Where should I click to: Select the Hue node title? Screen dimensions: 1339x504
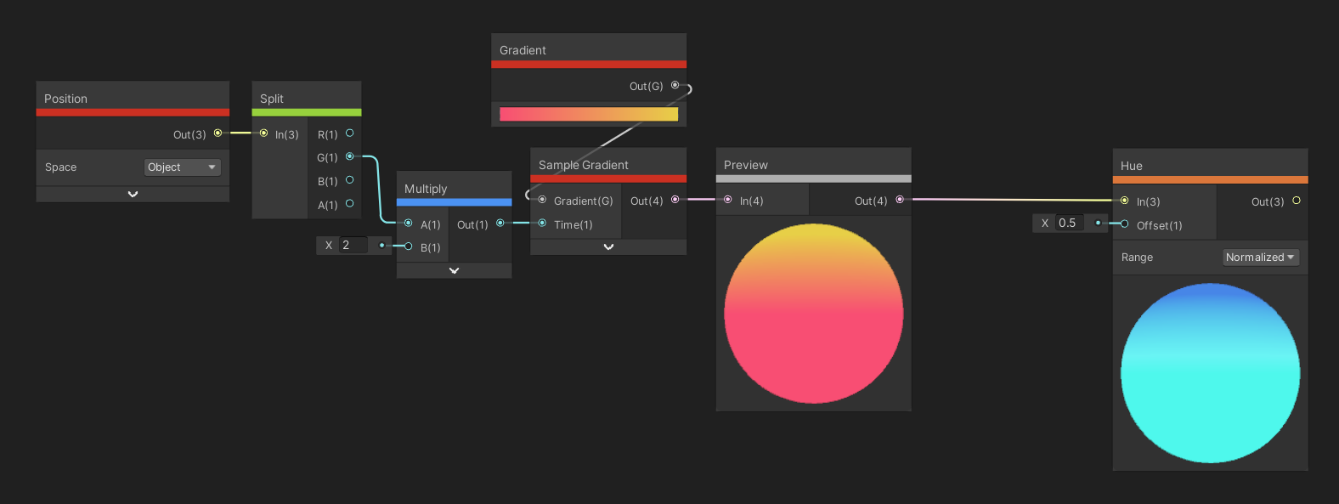pyautogui.click(x=1132, y=166)
